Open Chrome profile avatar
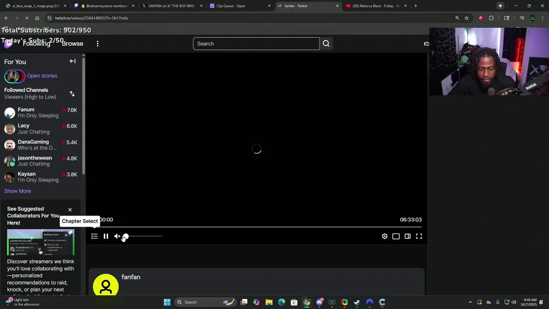Image resolution: width=549 pixels, height=309 pixels. pyautogui.click(x=532, y=18)
